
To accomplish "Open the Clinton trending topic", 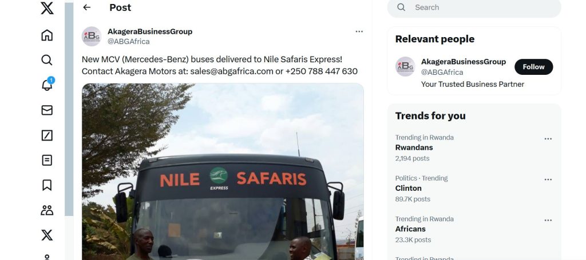I will click(x=408, y=188).
